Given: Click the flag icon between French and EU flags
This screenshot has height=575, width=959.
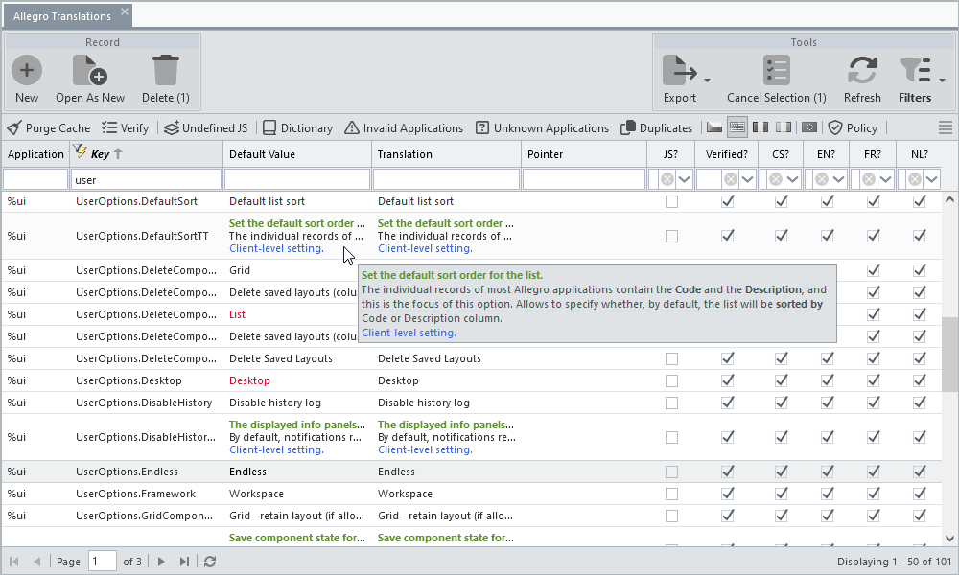Looking at the screenshot, I should (x=784, y=127).
